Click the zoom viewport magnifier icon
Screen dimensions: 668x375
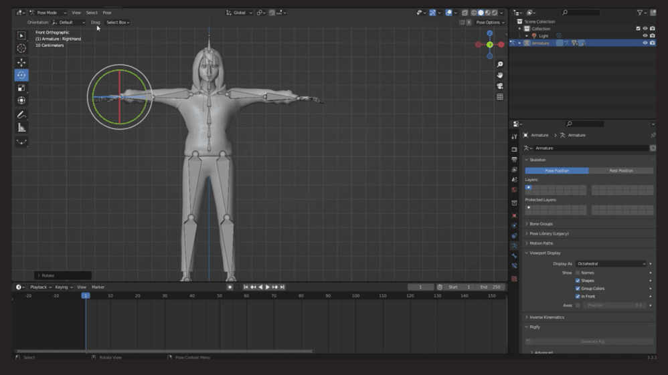pyautogui.click(x=500, y=64)
